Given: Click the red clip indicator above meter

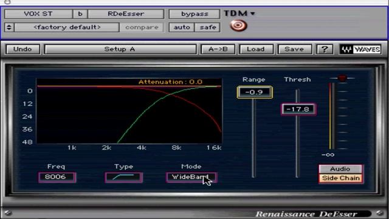Looking at the screenshot, I should click(x=342, y=78).
